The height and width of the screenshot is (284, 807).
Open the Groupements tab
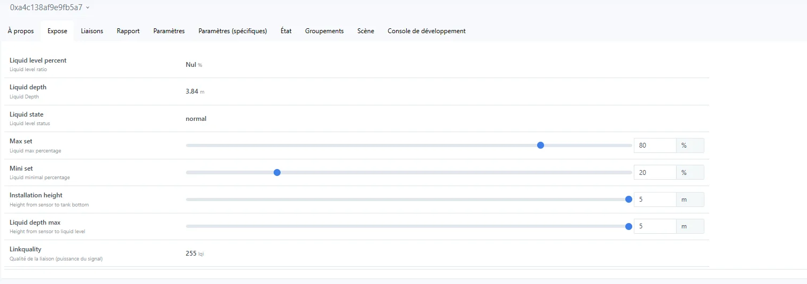(x=324, y=31)
